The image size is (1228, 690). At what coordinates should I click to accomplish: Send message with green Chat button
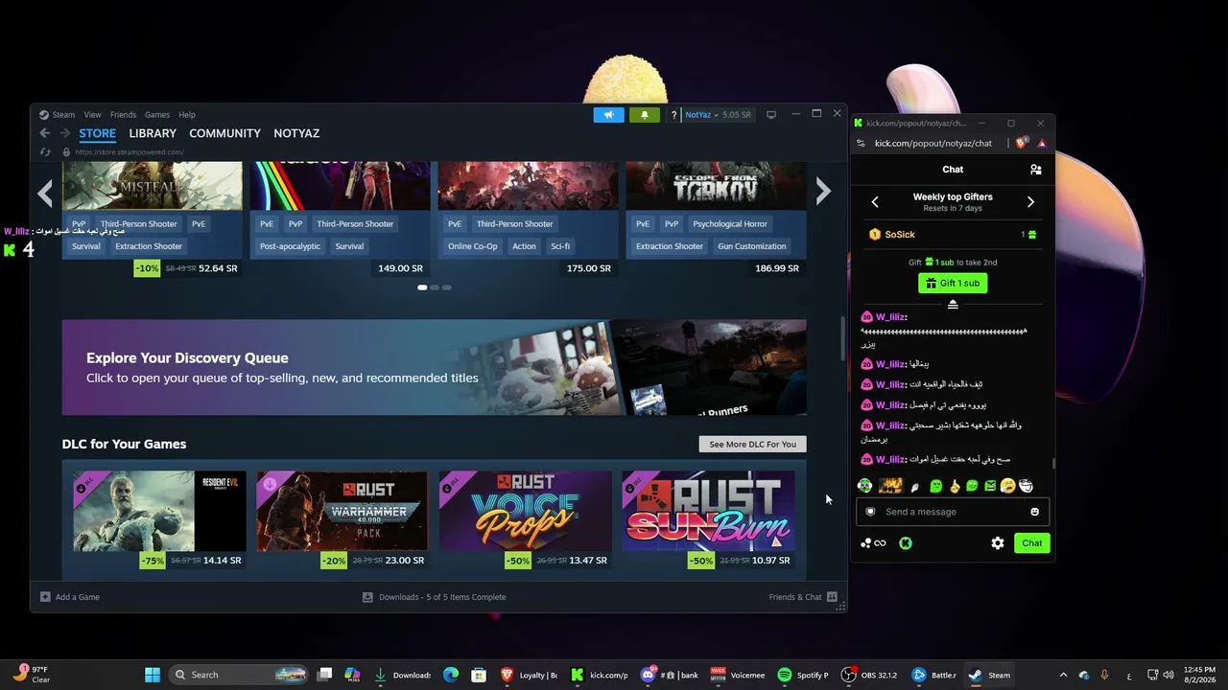(x=1032, y=543)
